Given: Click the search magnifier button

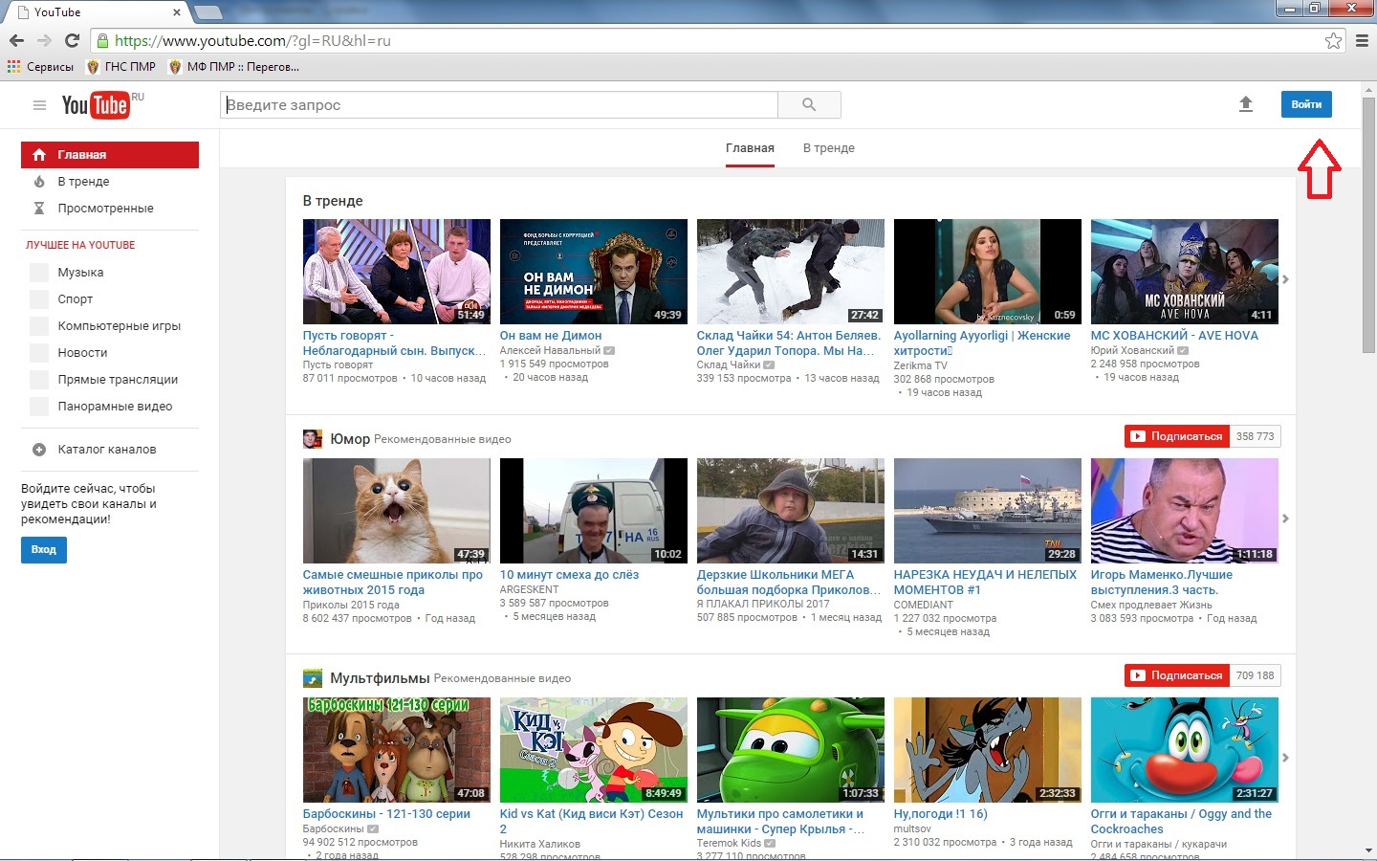Looking at the screenshot, I should 809,105.
